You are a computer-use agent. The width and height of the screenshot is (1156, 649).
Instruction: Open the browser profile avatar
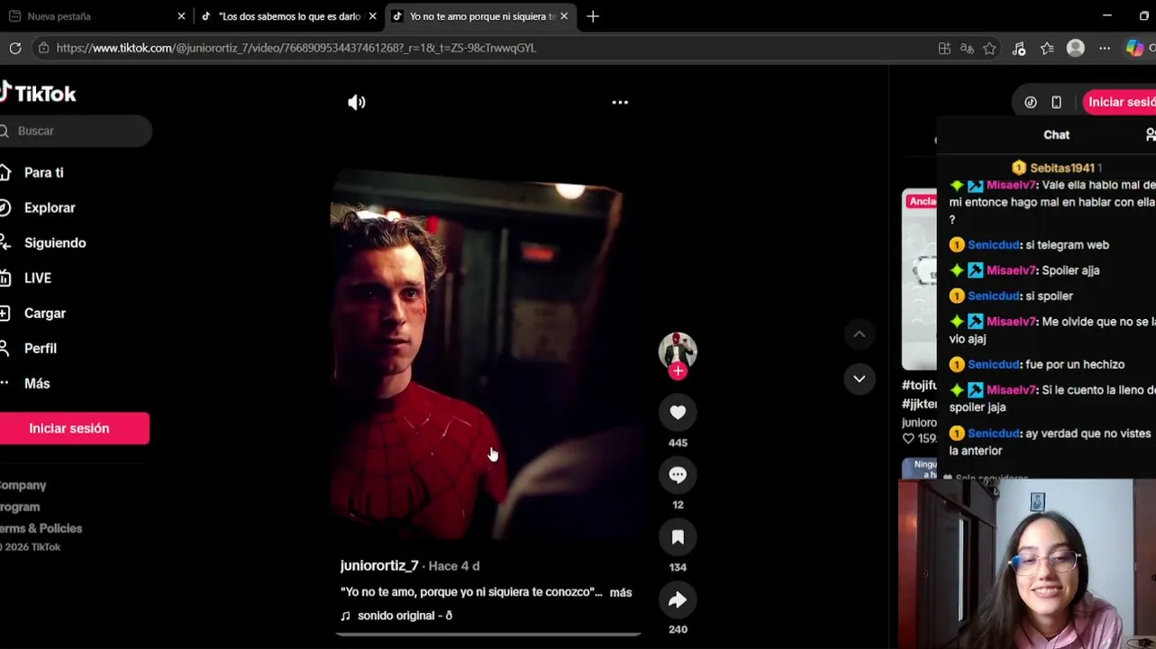point(1076,49)
